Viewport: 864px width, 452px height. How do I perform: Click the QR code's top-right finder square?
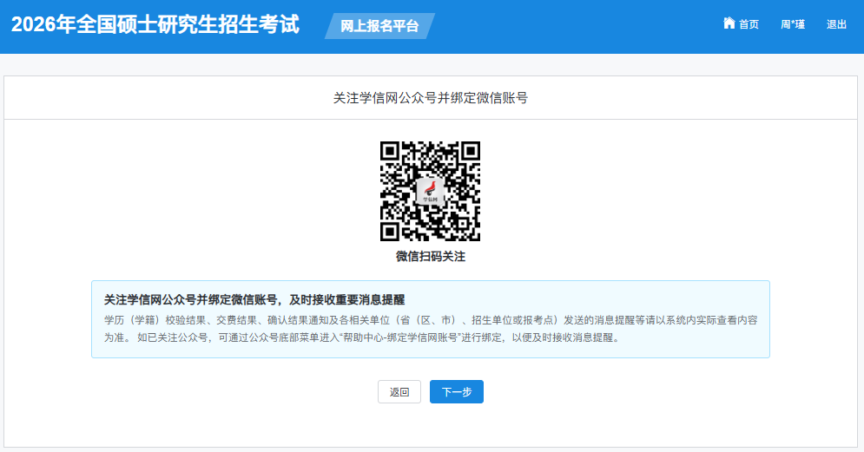click(x=470, y=152)
